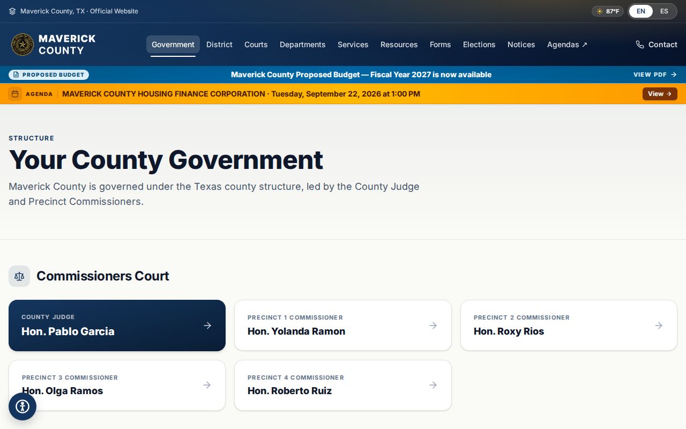Click the Precinct 3 Commissioner label

click(70, 378)
